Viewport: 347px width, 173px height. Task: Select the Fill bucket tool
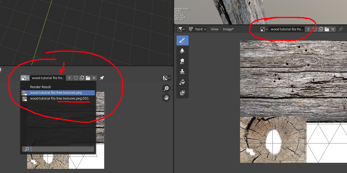[182, 82]
